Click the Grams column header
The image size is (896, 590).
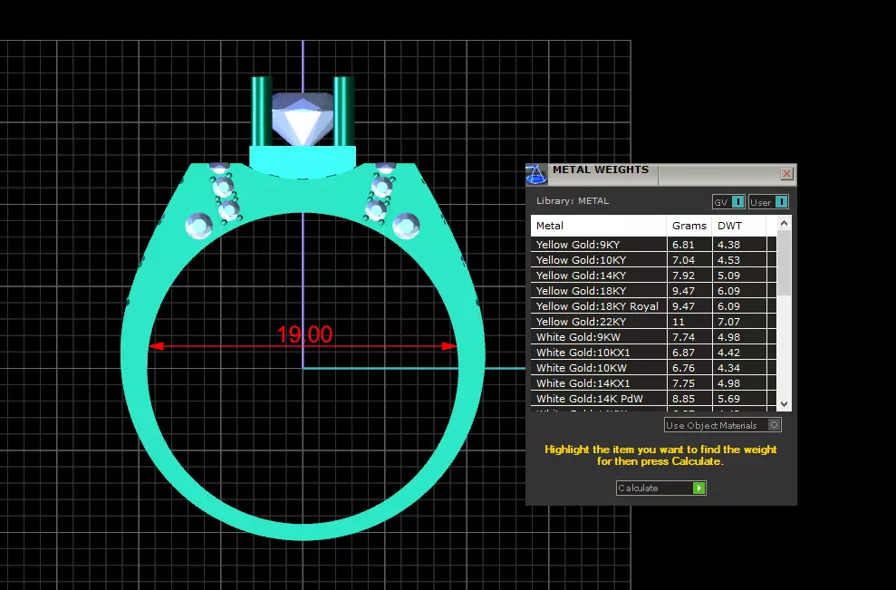[x=689, y=226]
